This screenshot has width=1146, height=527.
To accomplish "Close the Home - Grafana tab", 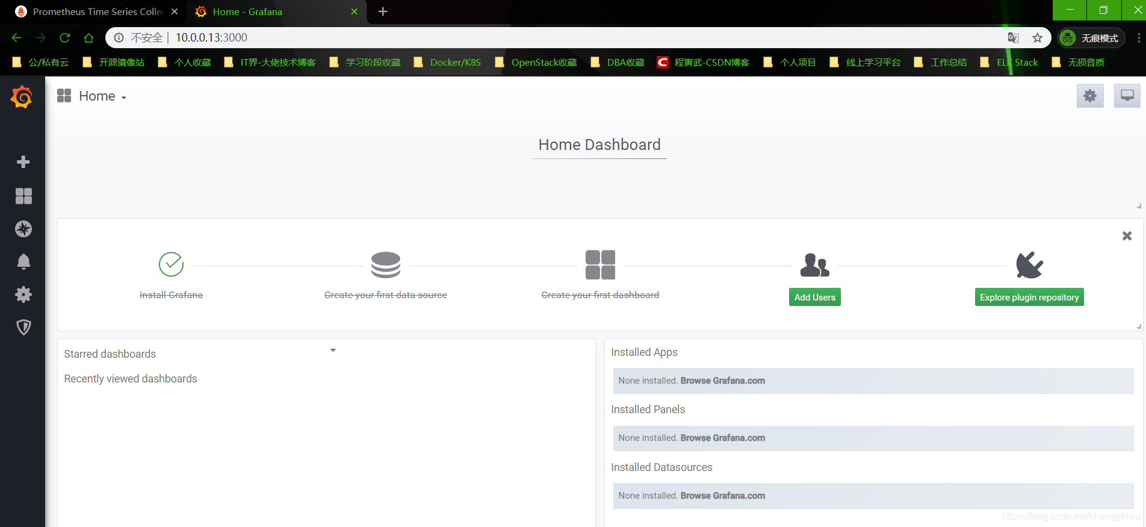I will 355,11.
